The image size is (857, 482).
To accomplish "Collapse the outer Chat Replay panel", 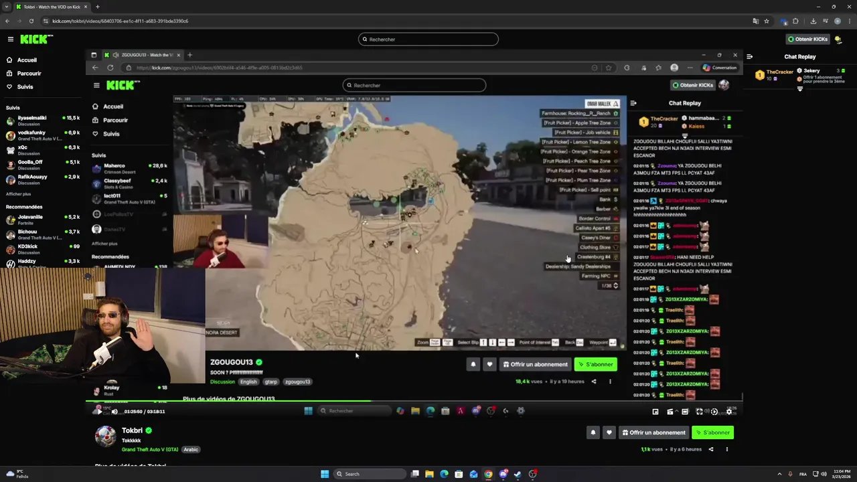I will click(749, 57).
